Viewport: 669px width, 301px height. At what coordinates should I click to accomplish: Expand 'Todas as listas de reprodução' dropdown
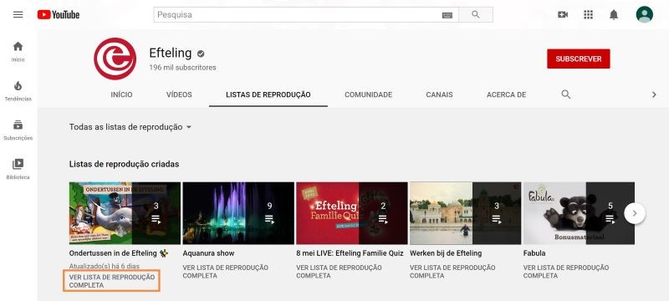pyautogui.click(x=130, y=127)
